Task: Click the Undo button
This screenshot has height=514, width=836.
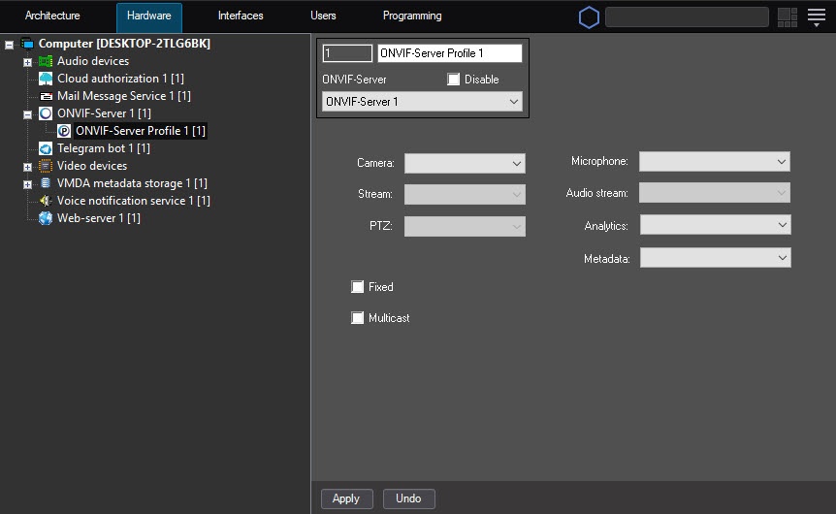Action: [408, 498]
